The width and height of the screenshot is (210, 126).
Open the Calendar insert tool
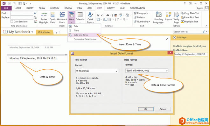80,18
